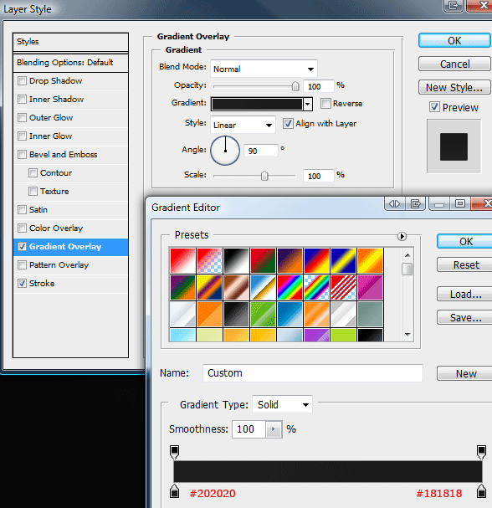
Task: Expand the Gradient Type Solid dropdown
Action: [282, 404]
